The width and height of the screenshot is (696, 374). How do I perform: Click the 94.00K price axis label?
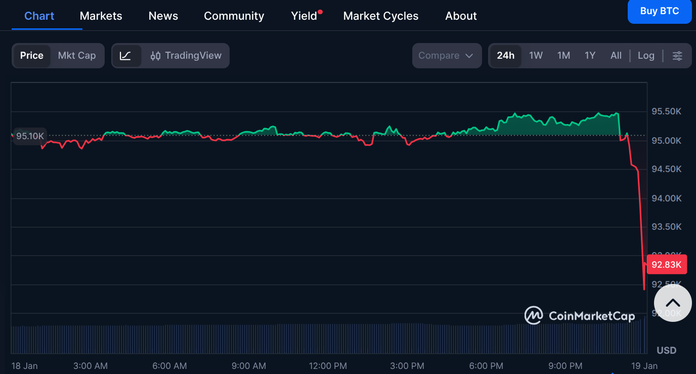[x=667, y=198]
